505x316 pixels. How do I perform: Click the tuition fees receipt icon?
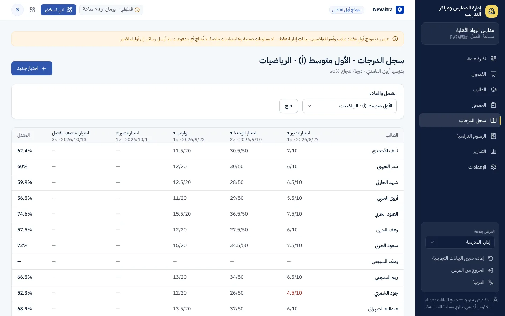[493, 136]
